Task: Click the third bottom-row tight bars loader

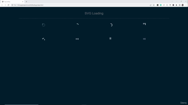Action: pyautogui.click(x=110, y=38)
